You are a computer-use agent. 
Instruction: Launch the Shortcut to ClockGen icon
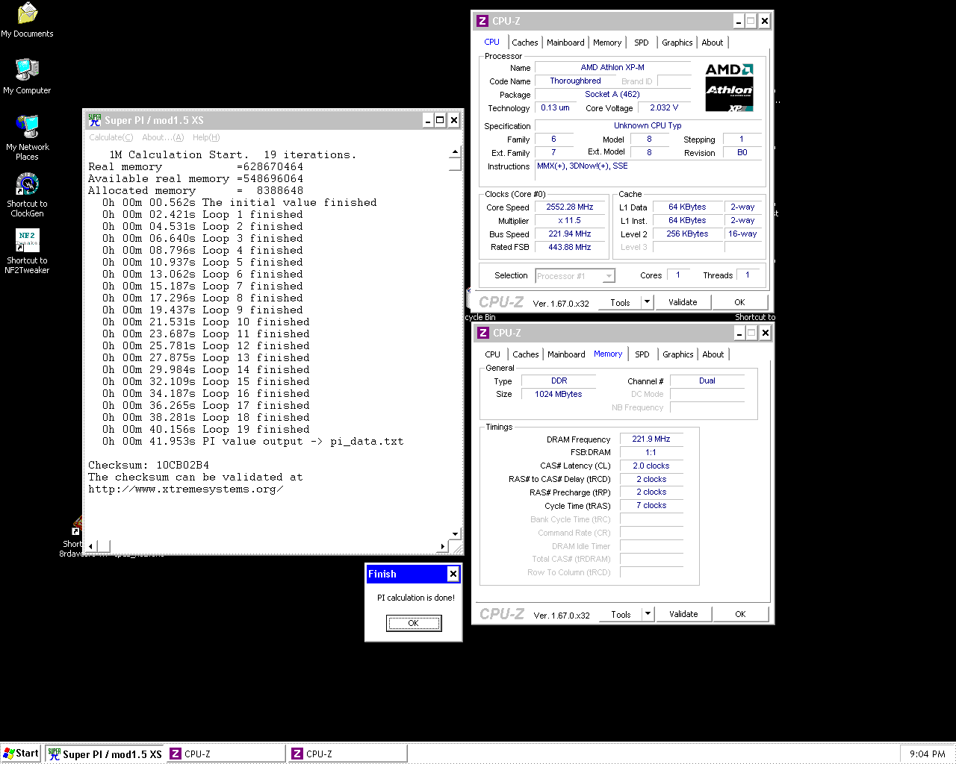coord(27,195)
